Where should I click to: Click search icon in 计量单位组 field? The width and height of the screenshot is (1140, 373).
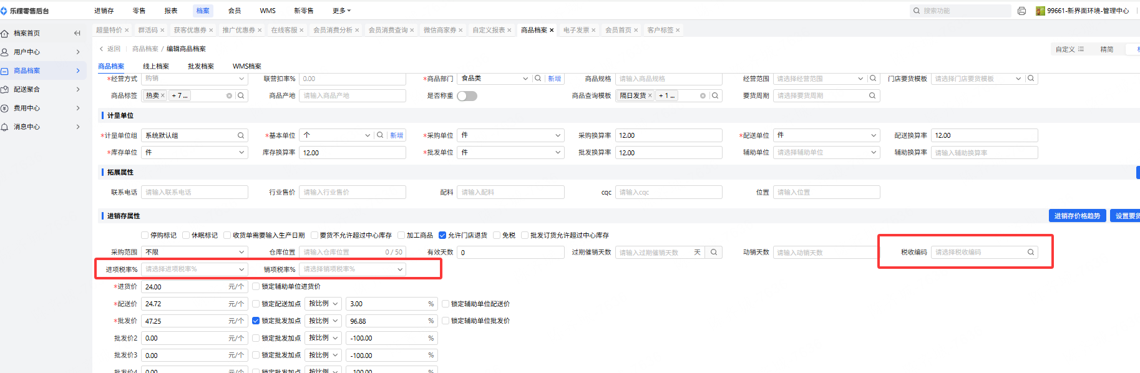pos(241,135)
